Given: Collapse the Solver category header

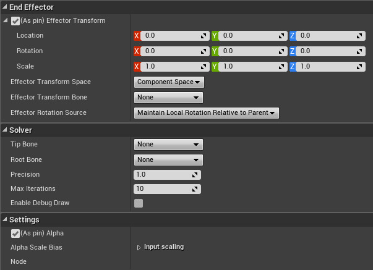Looking at the screenshot, I should point(5,130).
